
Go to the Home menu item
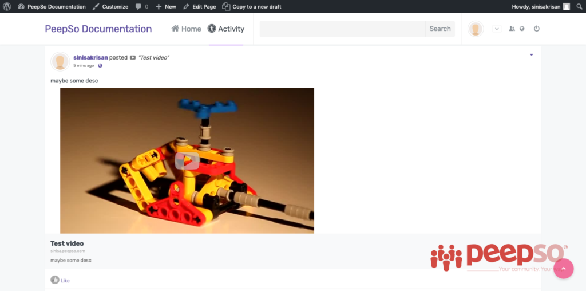point(186,29)
